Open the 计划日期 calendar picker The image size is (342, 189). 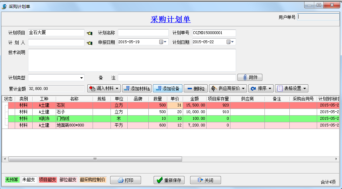click(230, 42)
